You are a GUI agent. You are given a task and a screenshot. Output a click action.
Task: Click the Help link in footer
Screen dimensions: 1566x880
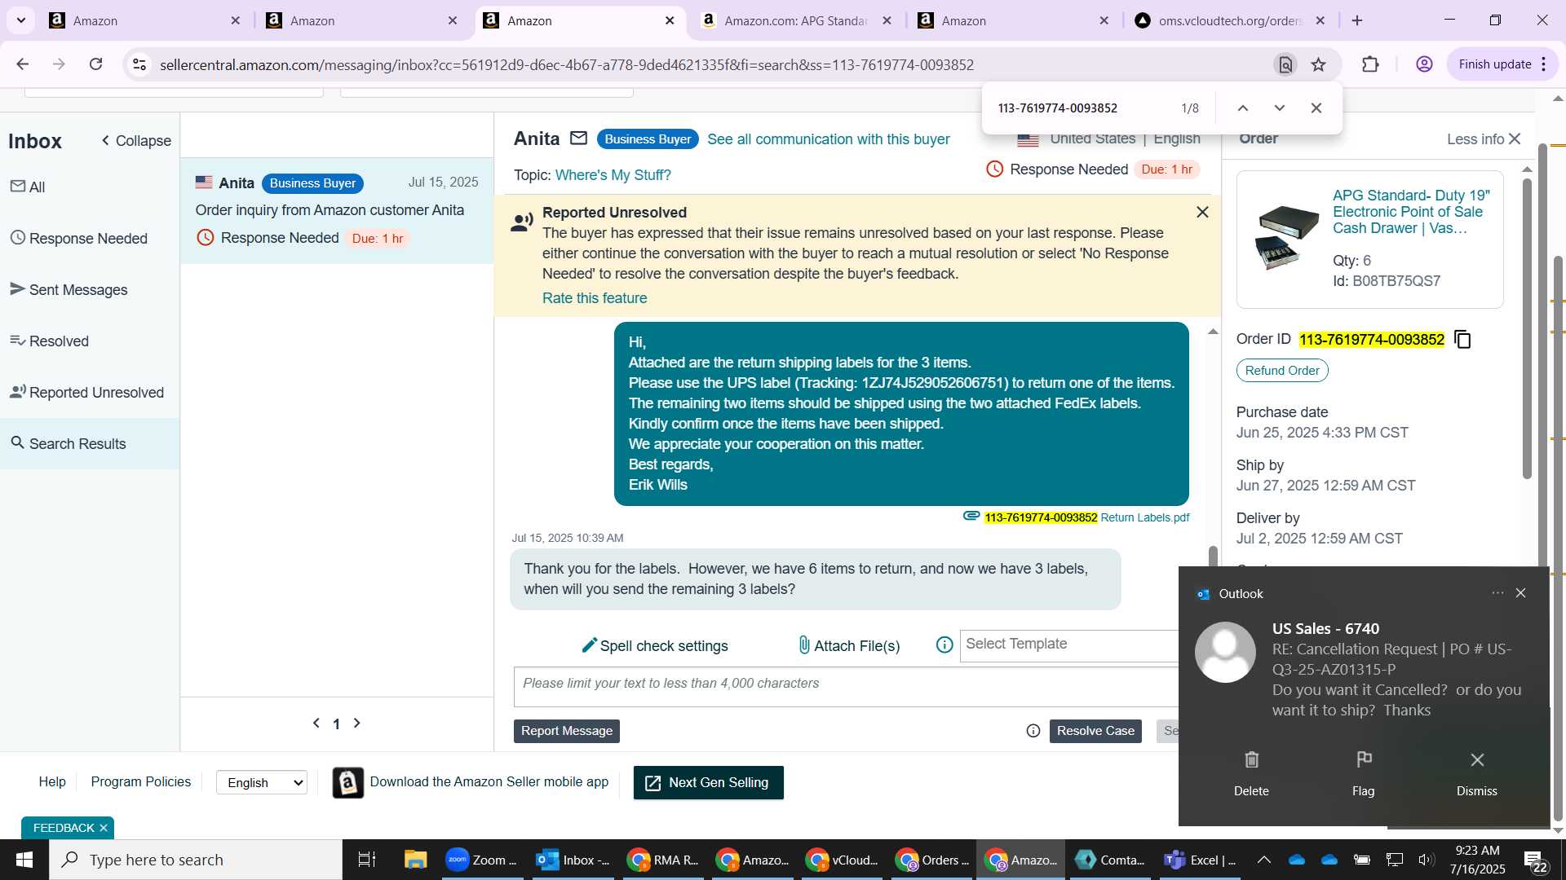(52, 781)
